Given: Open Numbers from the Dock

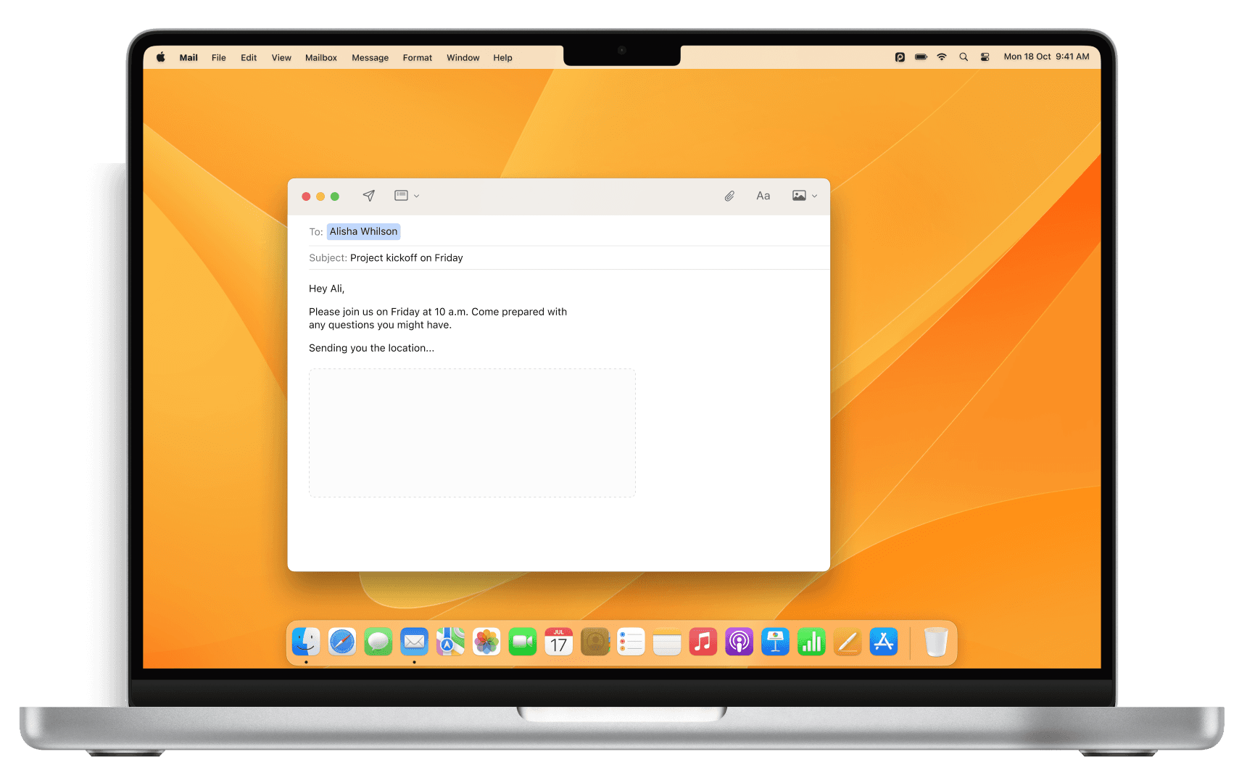Looking at the screenshot, I should point(811,642).
